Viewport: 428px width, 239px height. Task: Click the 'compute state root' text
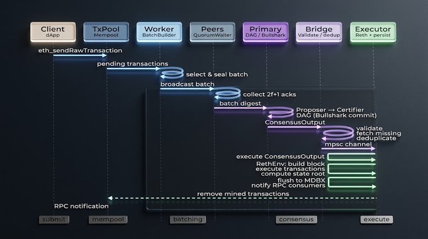point(293,174)
